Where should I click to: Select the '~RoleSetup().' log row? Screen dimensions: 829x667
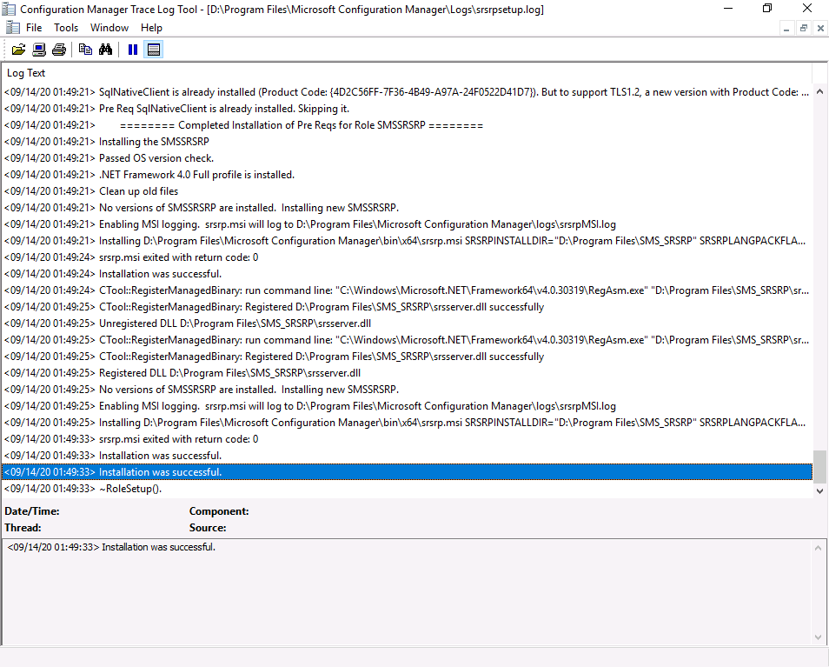[407, 489]
